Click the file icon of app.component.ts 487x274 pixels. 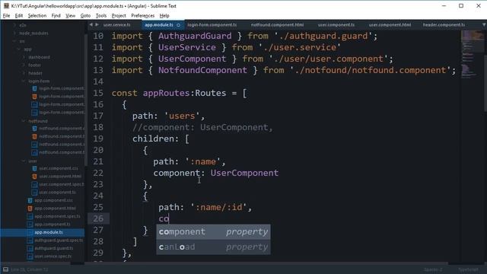(30, 225)
